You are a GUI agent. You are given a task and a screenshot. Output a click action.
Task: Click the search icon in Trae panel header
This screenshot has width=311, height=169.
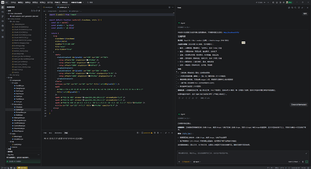coord(295,8)
